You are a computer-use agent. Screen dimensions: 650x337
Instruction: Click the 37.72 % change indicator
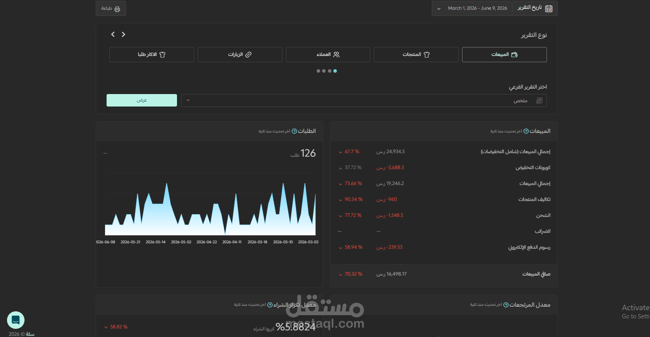[x=350, y=168]
